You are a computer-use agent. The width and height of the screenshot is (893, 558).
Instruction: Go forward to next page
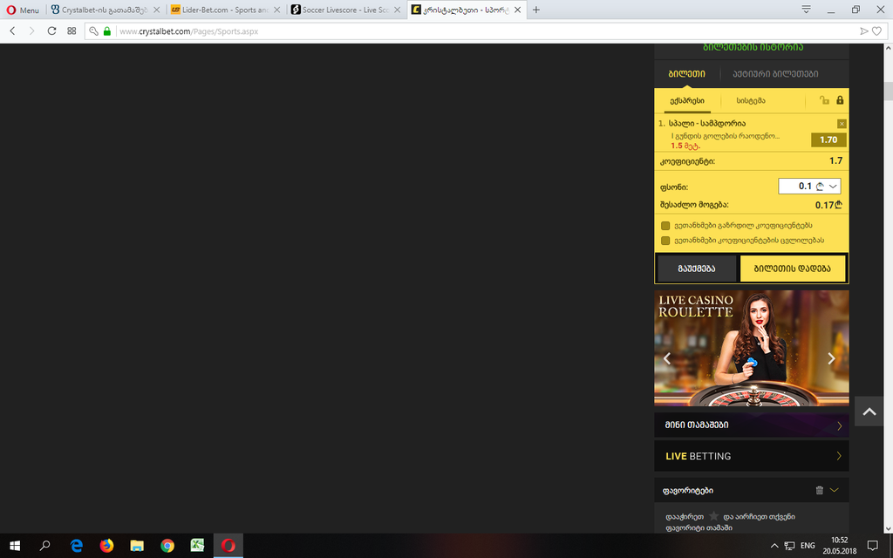(31, 31)
